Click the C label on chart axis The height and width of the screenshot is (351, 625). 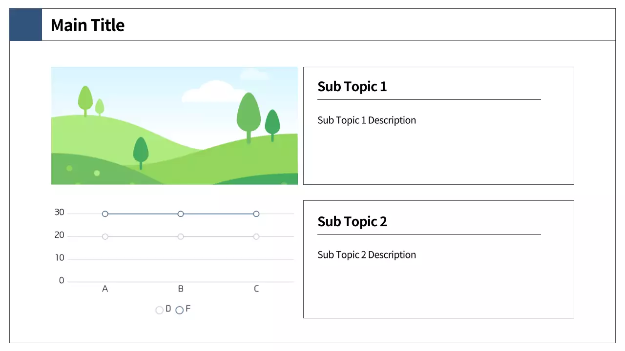click(x=256, y=289)
